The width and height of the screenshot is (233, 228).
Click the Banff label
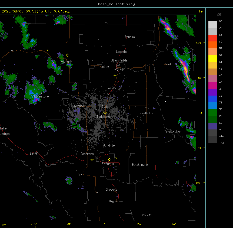click(x=34, y=154)
